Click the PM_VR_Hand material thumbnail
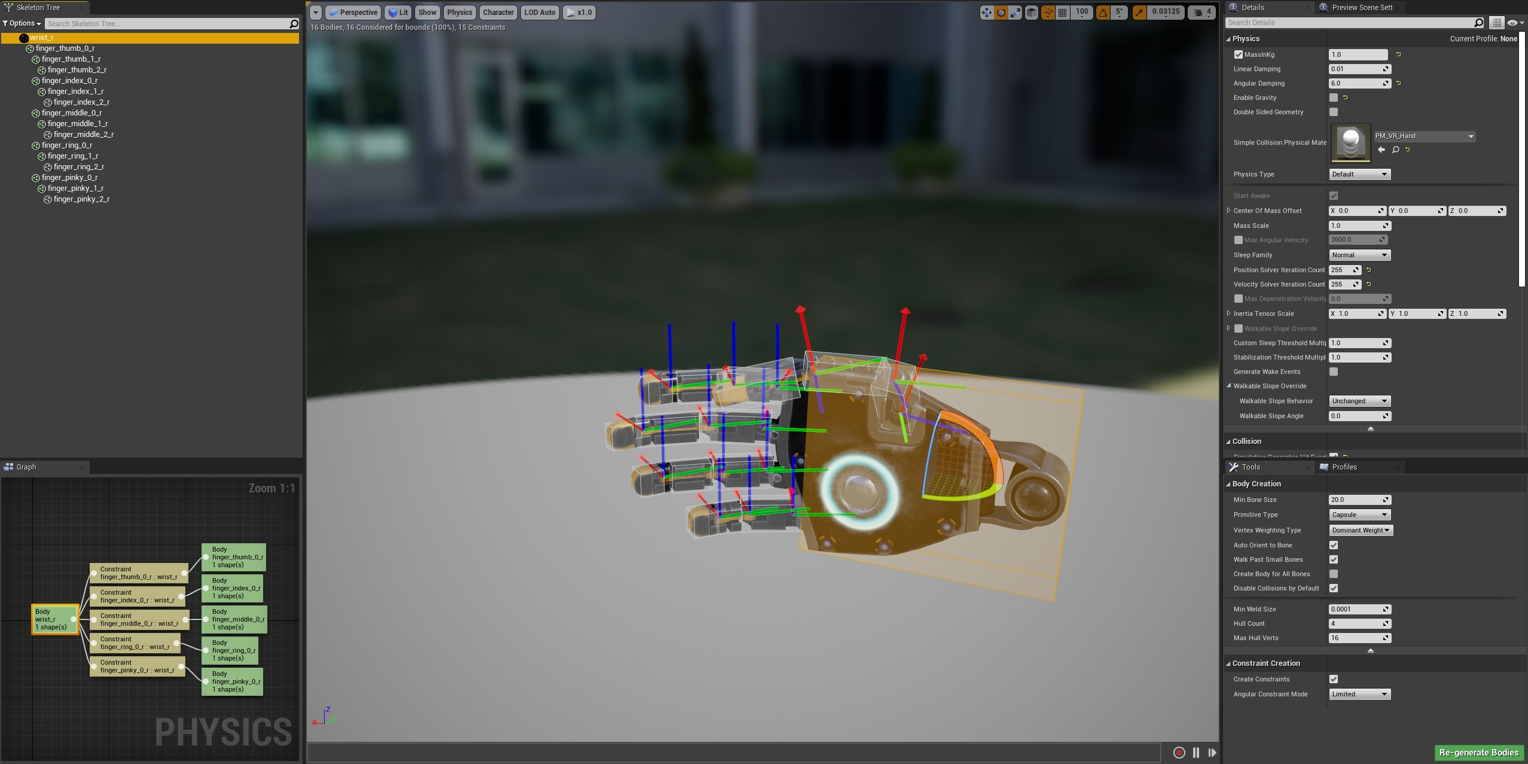Viewport: 1528px width, 764px height. (x=1350, y=142)
